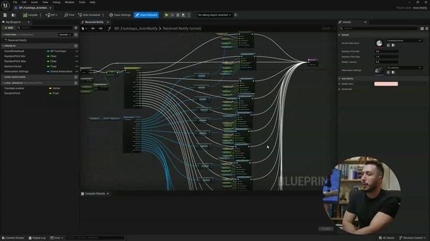Toggle visibility eye for Attenuation Settings variable
This screenshot has height=241, width=430.
coord(77,72)
